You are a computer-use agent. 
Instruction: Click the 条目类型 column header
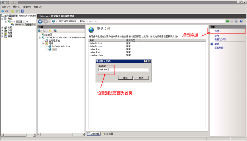[132, 40]
